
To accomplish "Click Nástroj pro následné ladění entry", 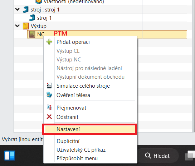I will (89, 68).
